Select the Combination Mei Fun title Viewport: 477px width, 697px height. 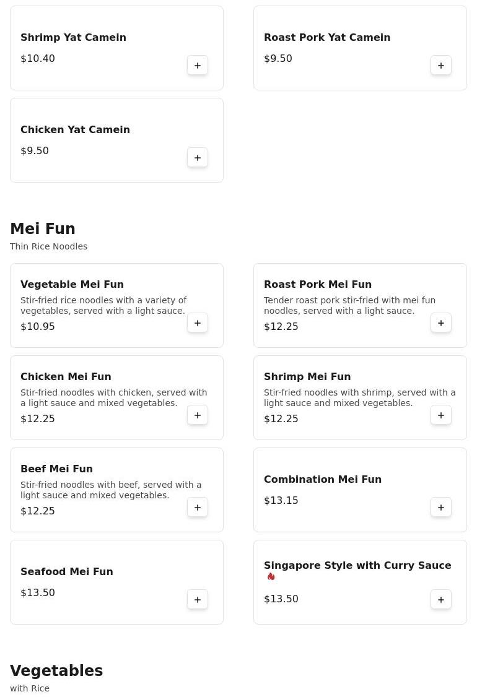point(323,480)
